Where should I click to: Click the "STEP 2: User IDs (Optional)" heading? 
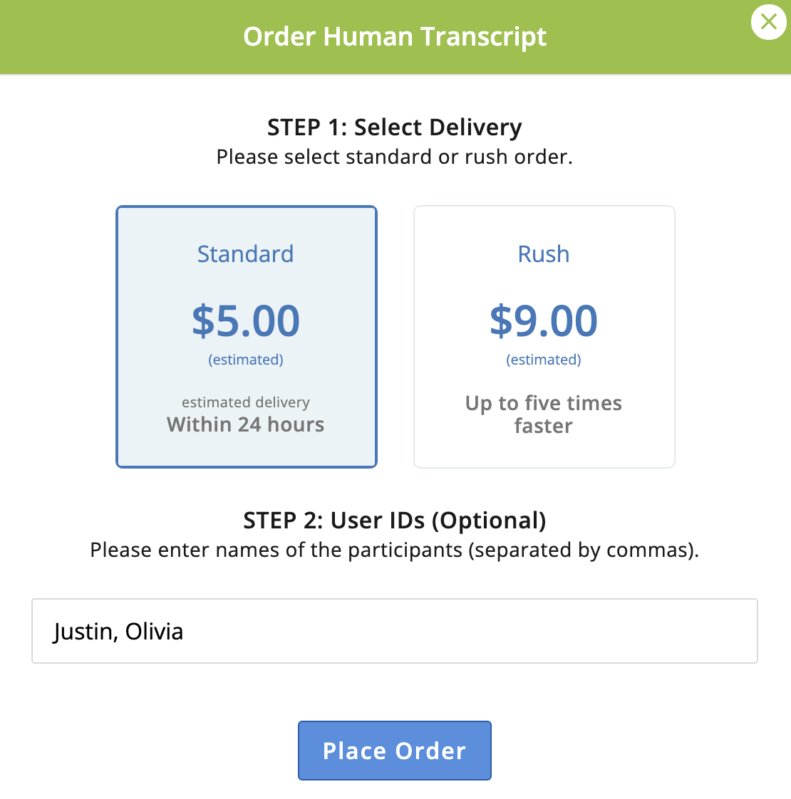click(x=395, y=521)
